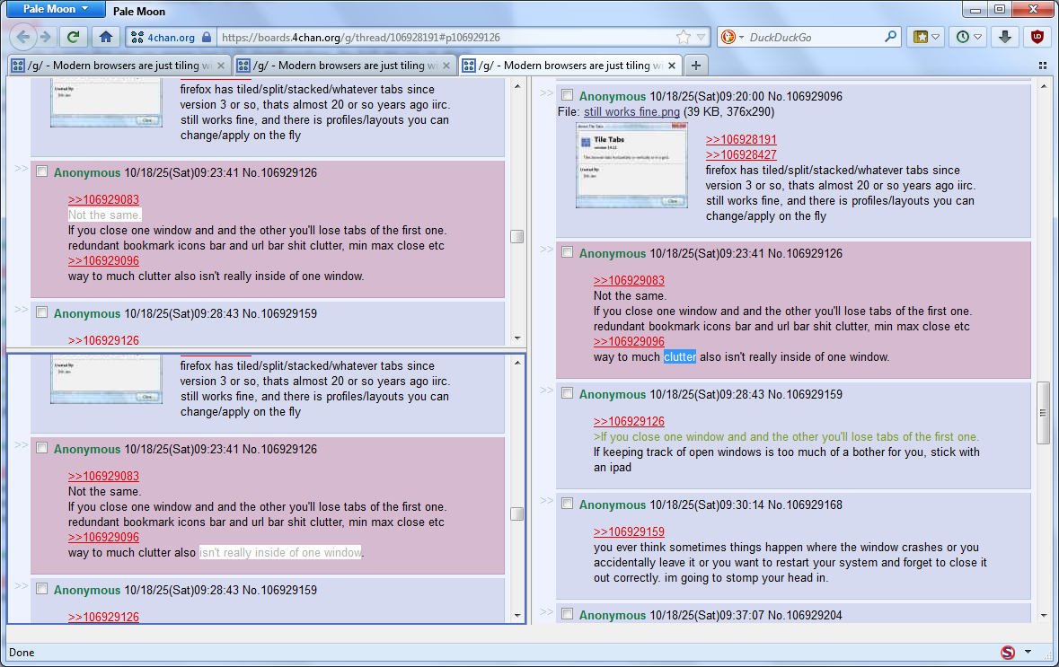Screen dimensions: 1059x667
Task: Bookmark this page with the star
Action: [x=684, y=37]
